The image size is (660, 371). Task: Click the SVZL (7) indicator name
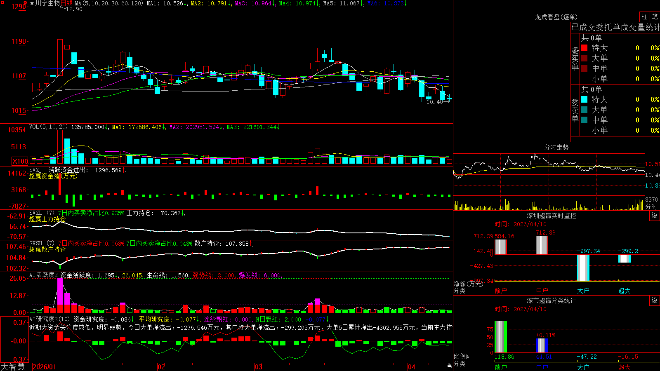(42, 213)
